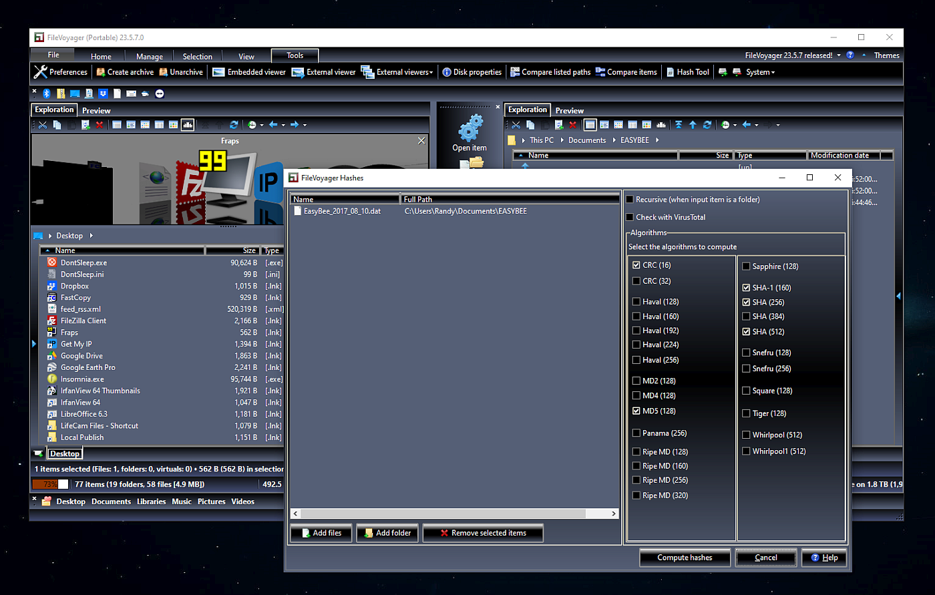Open history dropdown arrow in left pane
Viewport: 935px width, 595px height.
click(x=262, y=125)
